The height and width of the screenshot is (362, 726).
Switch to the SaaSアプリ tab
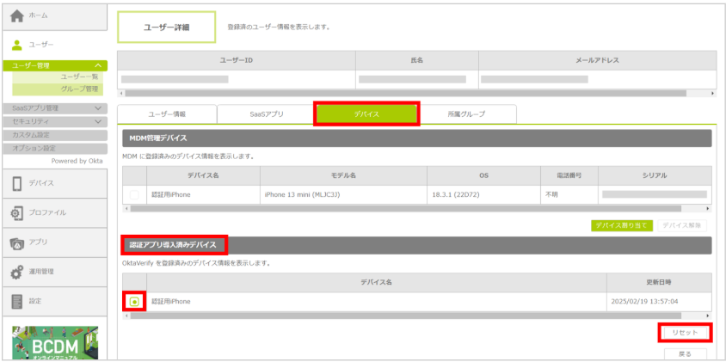pos(266,114)
